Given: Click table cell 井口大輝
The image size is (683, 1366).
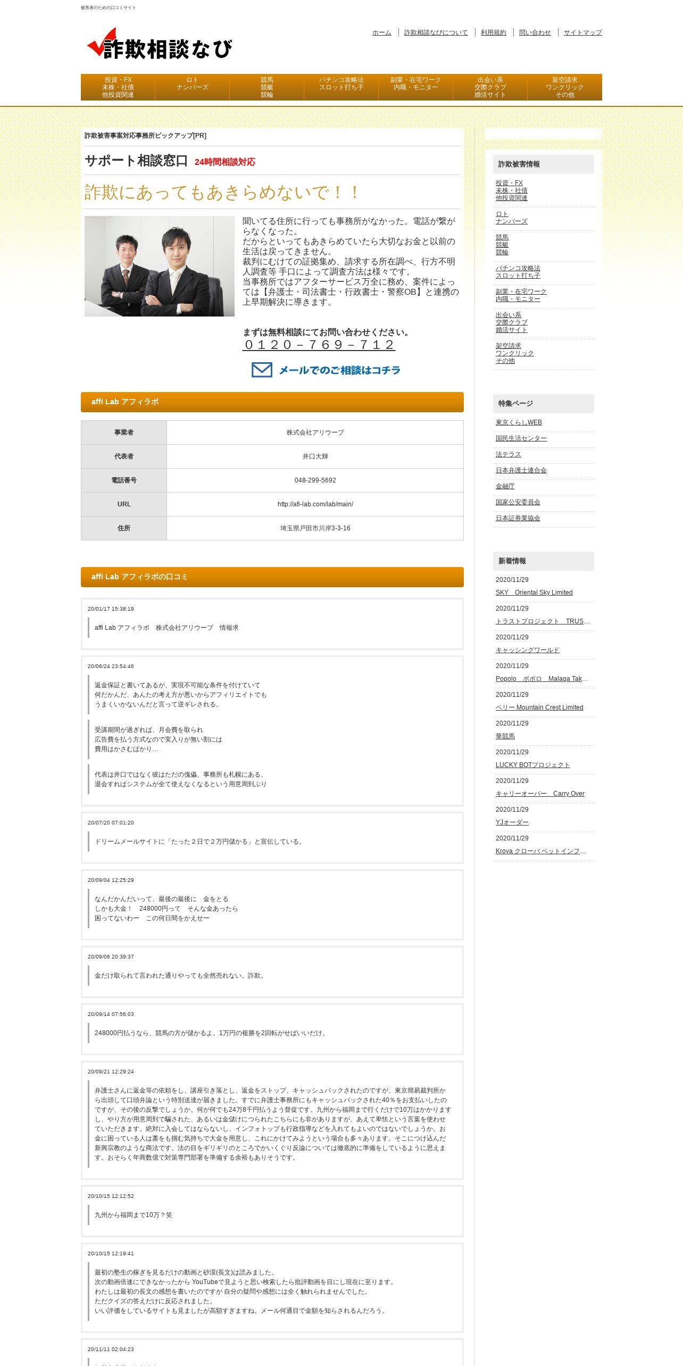Looking at the screenshot, I should [315, 456].
